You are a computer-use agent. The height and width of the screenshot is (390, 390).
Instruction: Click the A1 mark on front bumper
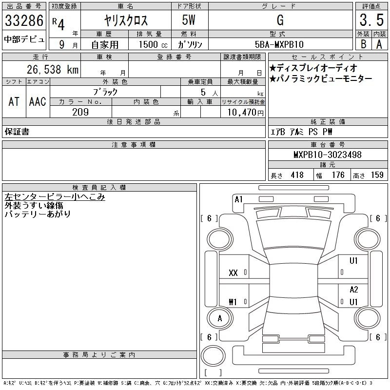coord(238,199)
